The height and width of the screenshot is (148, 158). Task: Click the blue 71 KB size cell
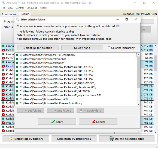pos(149,66)
